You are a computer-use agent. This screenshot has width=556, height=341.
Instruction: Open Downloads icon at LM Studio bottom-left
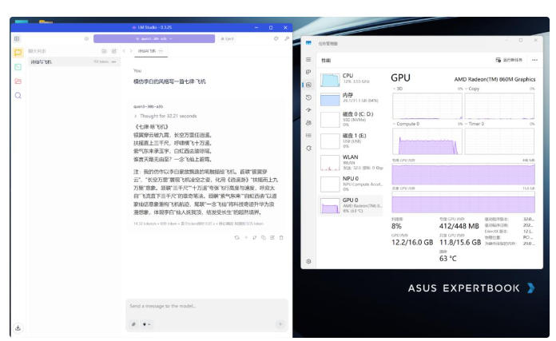pyautogui.click(x=18, y=328)
